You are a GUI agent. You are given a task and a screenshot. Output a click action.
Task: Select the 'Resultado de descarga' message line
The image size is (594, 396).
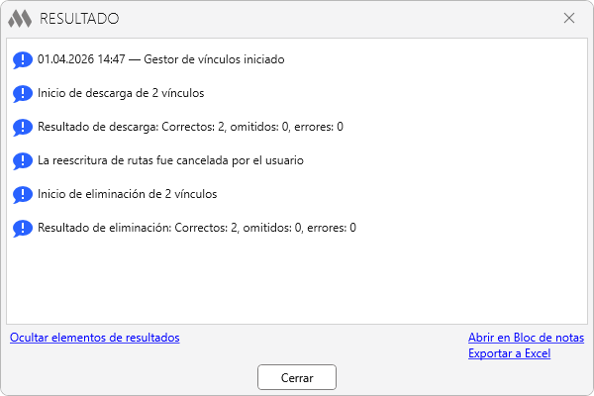click(190, 127)
